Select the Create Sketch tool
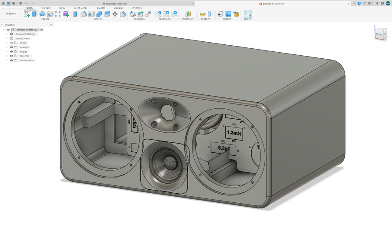Screen dimensions: 392x228 pos(27,14)
